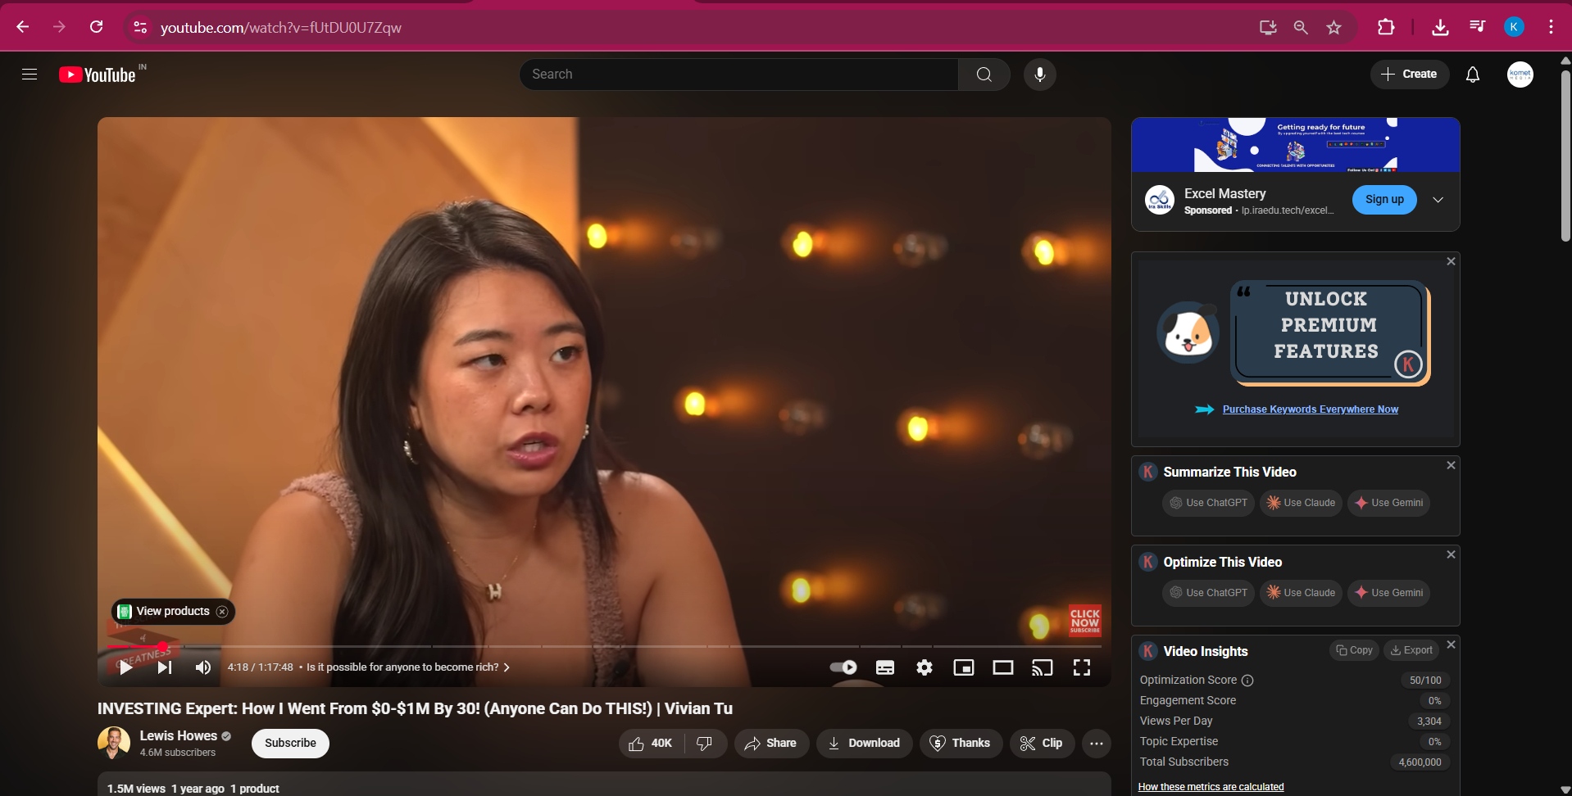1572x796 pixels.
Task: Sign up for Excel Mastery ad
Action: click(x=1384, y=200)
